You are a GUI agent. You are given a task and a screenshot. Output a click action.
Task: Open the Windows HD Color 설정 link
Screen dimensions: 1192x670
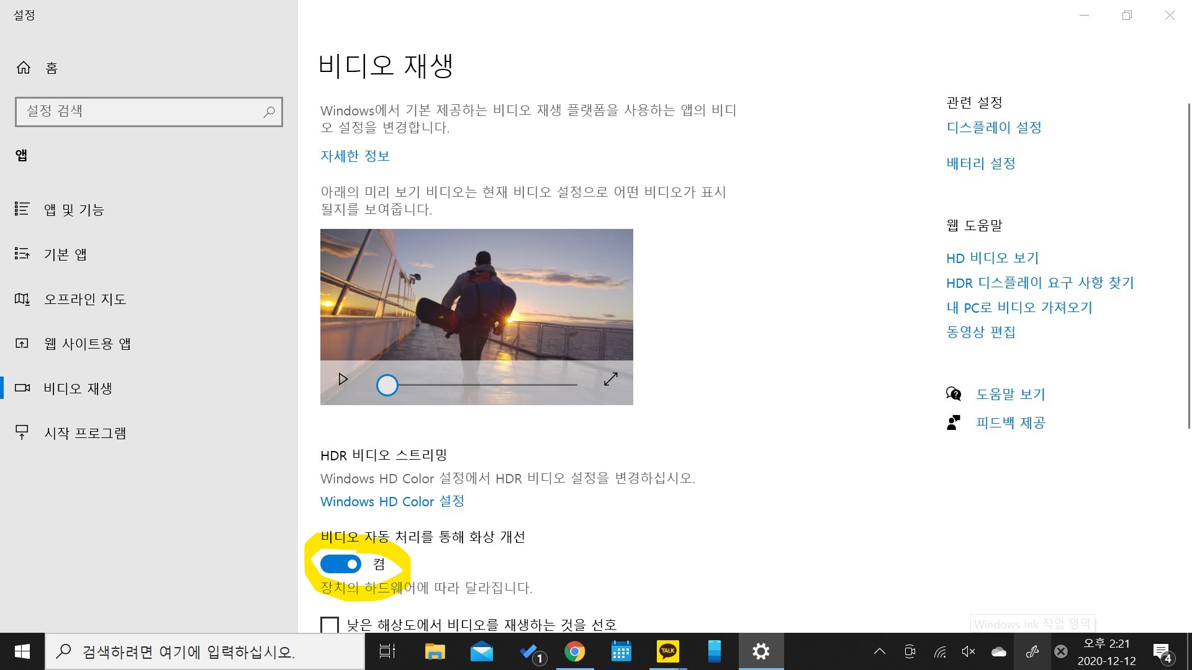tap(392, 501)
